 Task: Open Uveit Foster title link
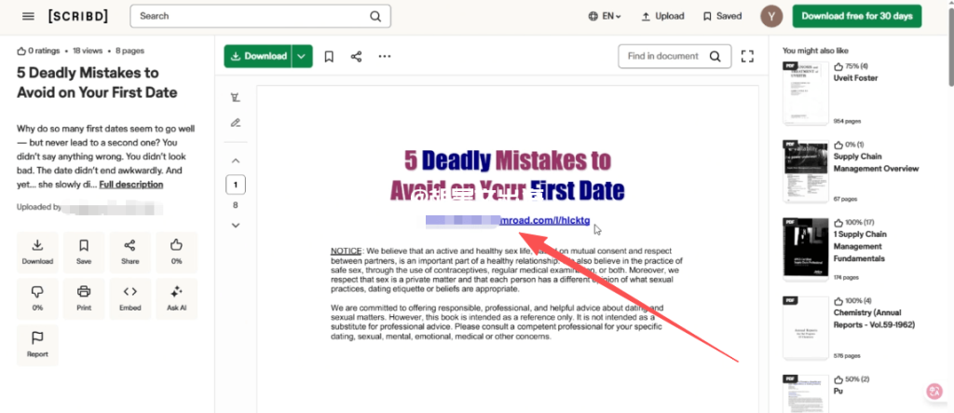[x=855, y=78]
